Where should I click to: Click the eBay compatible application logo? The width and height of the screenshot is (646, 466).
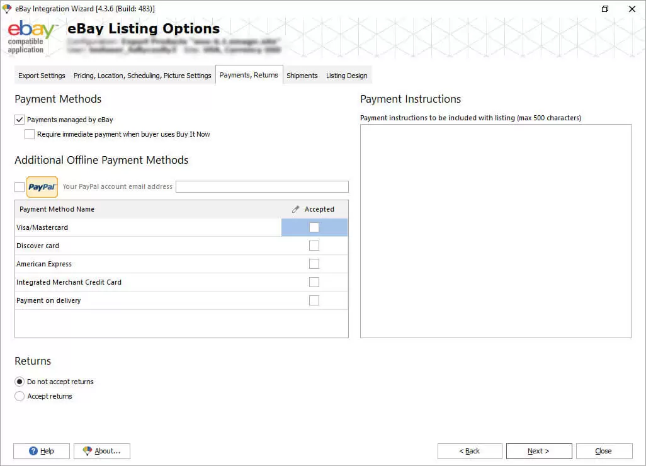[30, 37]
